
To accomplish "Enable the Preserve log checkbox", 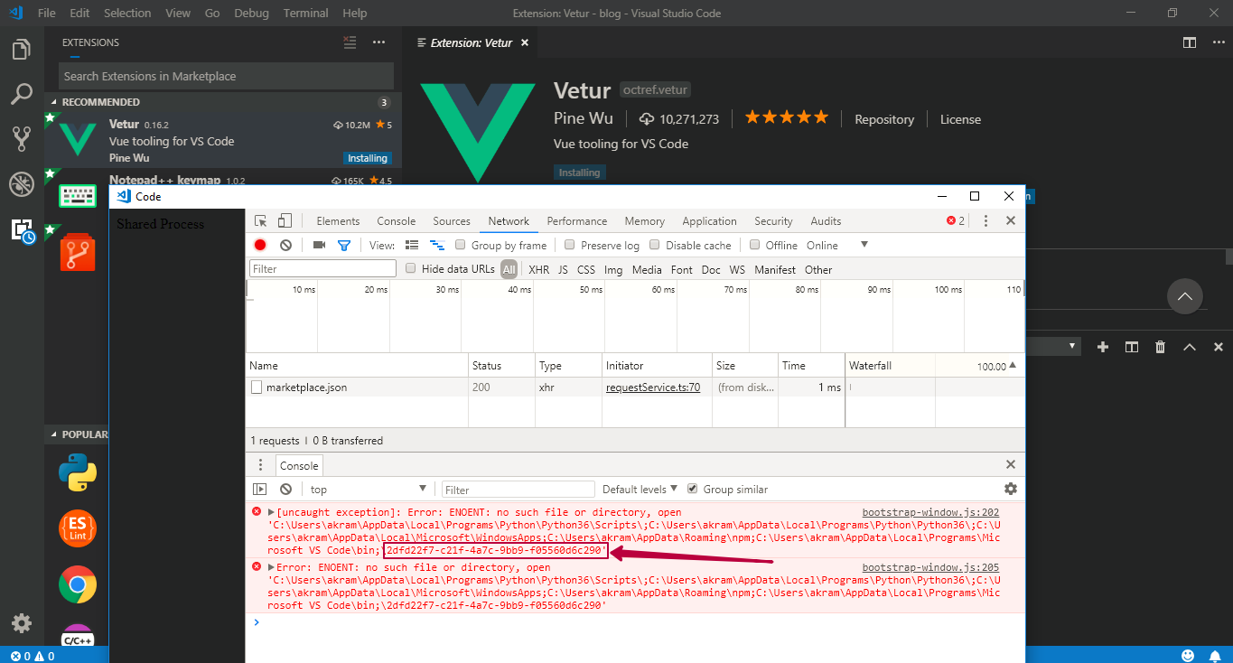I will [569, 245].
